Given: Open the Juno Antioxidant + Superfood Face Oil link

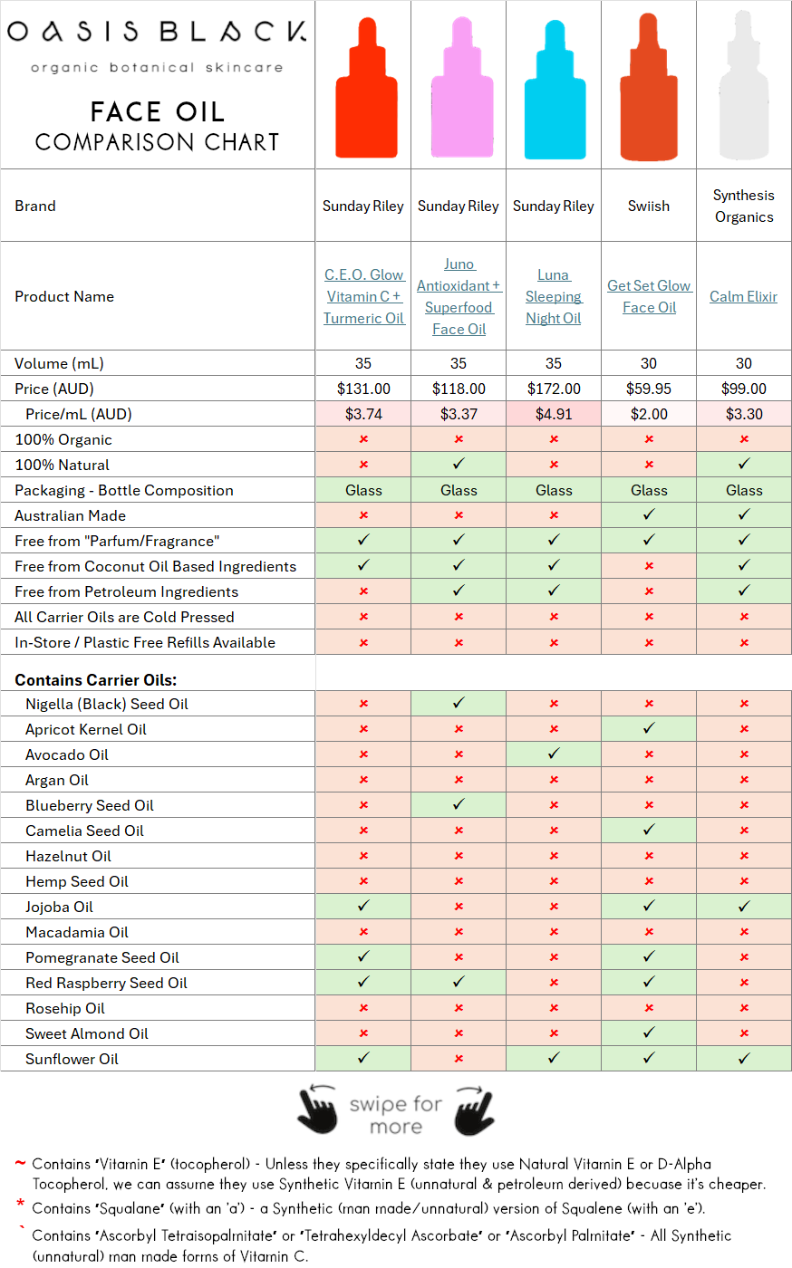Looking at the screenshot, I should pos(459,296).
